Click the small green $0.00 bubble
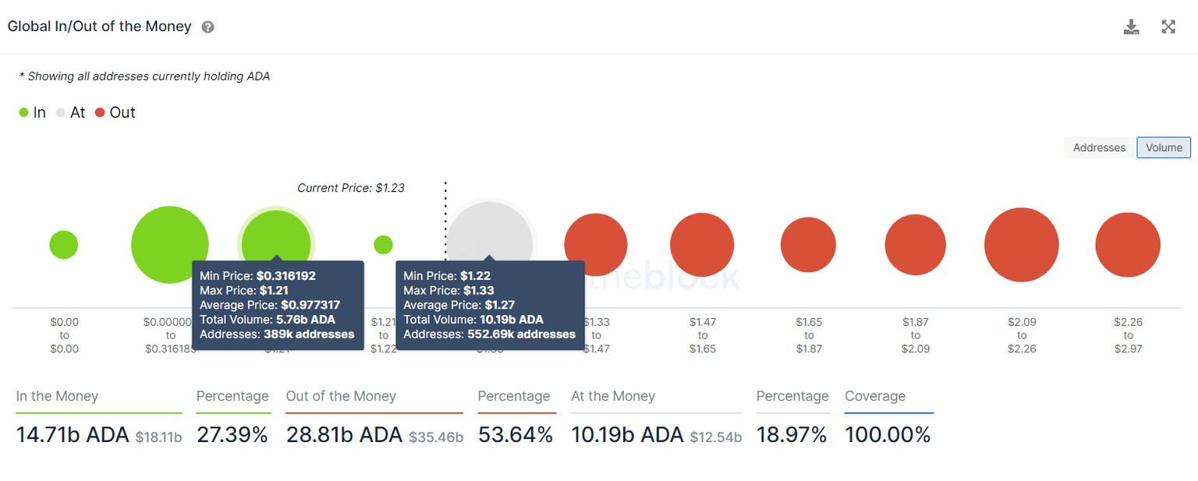Image resolution: width=1198 pixels, height=481 pixels. click(63, 245)
